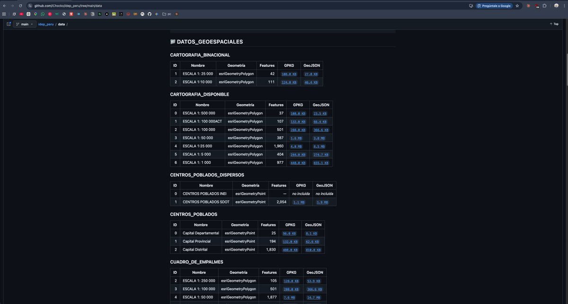Download the Capital Distrital GPKG, 488.0 KB
The width and height of the screenshot is (568, 304).
(x=289, y=250)
